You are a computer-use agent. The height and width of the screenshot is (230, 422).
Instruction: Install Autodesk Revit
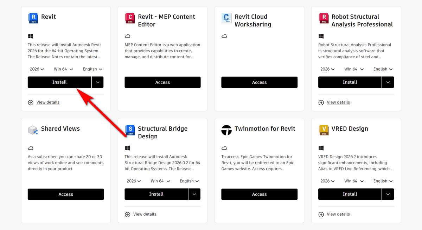tap(59, 82)
